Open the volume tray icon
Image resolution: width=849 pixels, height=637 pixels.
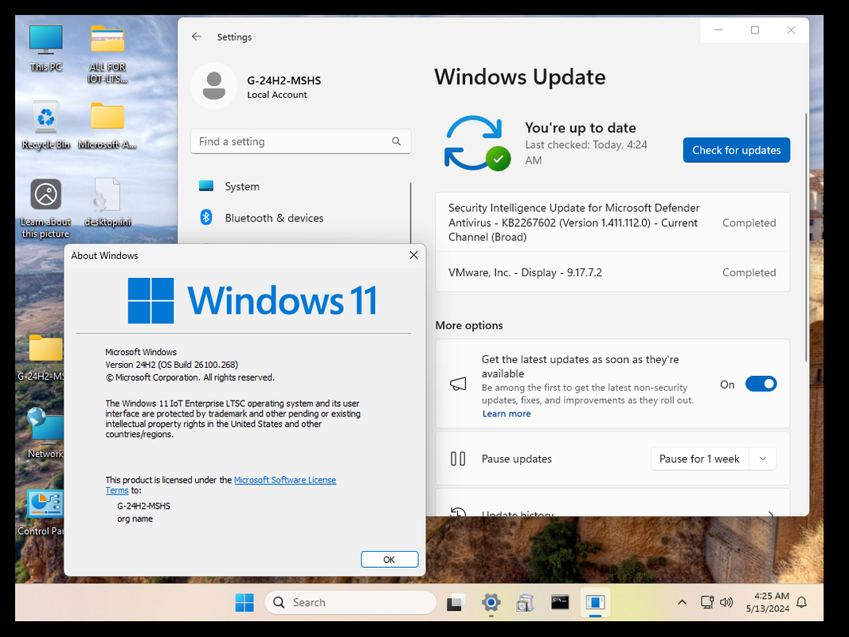coord(726,602)
